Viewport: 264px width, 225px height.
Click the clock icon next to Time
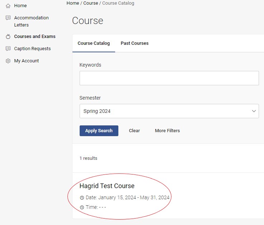pyautogui.click(x=82, y=207)
